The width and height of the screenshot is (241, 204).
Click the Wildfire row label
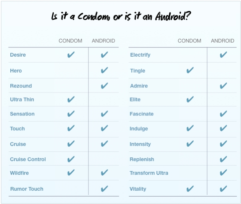point(19,173)
